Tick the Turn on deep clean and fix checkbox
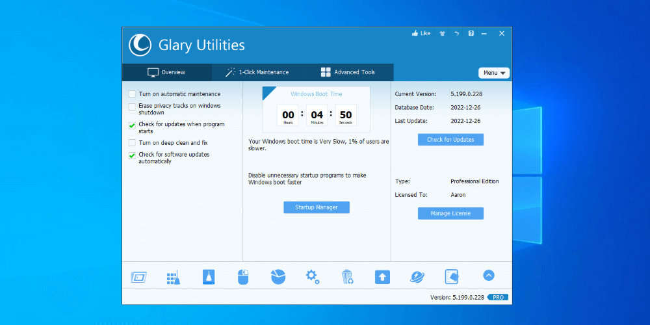The height and width of the screenshot is (325, 650). pos(132,142)
